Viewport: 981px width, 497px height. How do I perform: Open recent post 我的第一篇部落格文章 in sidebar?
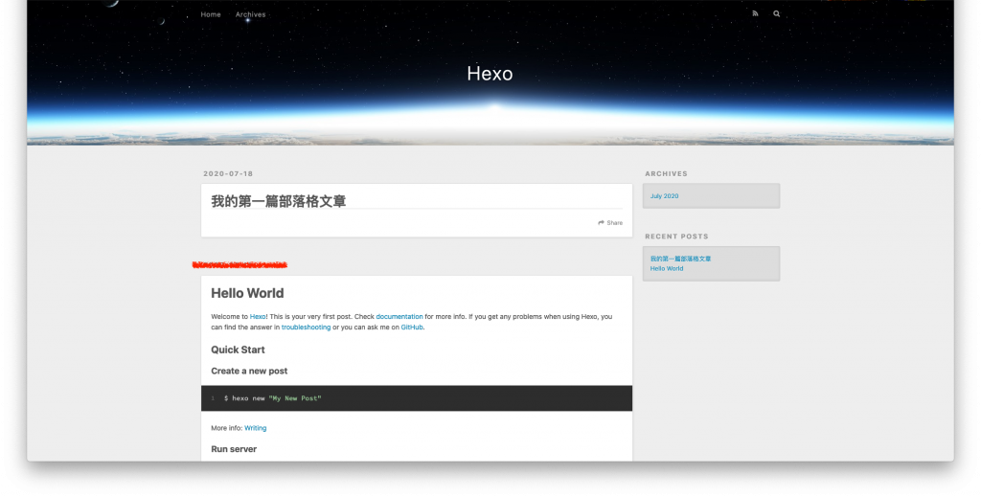click(681, 259)
